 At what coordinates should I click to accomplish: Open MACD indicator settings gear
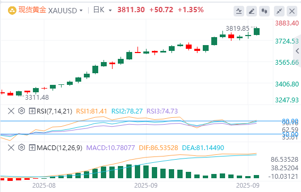tap(22, 147)
